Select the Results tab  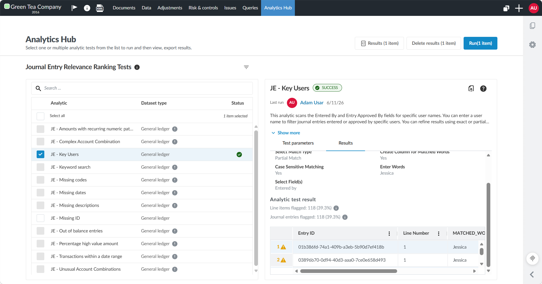coord(345,143)
